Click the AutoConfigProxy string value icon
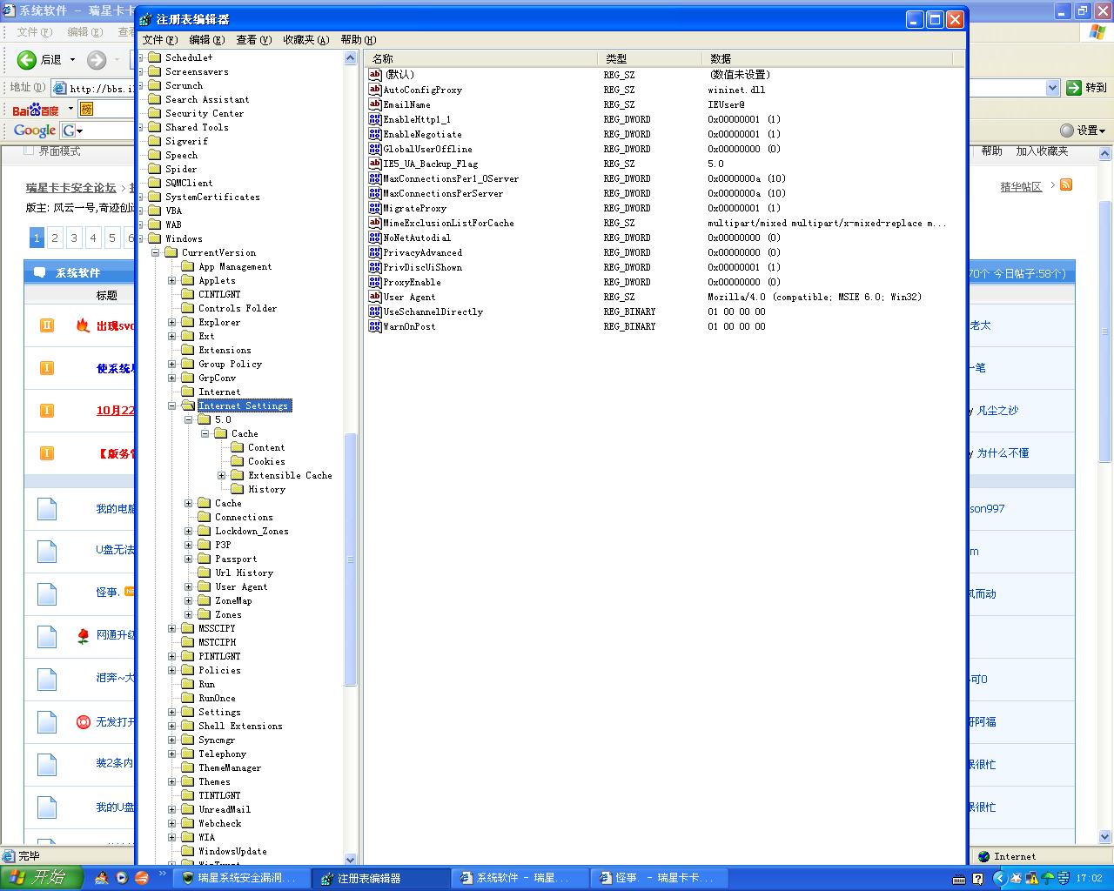 coord(375,90)
